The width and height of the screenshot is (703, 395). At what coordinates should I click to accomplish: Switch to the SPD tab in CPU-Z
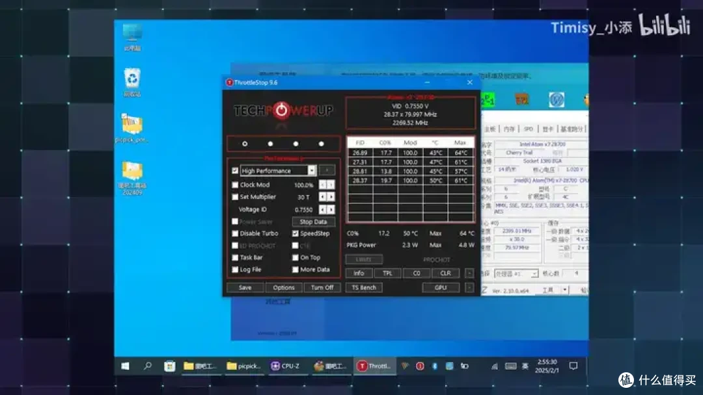[529, 129]
